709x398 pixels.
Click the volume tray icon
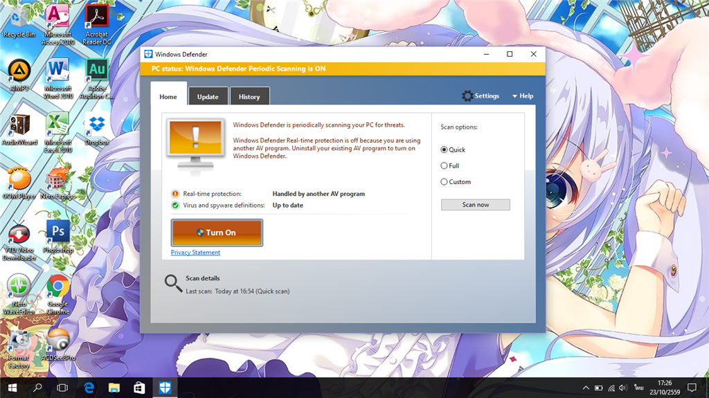pos(622,388)
